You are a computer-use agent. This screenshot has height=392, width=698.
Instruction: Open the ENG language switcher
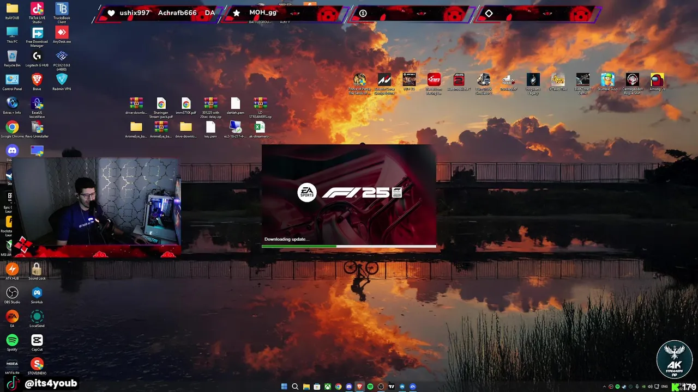(665, 387)
